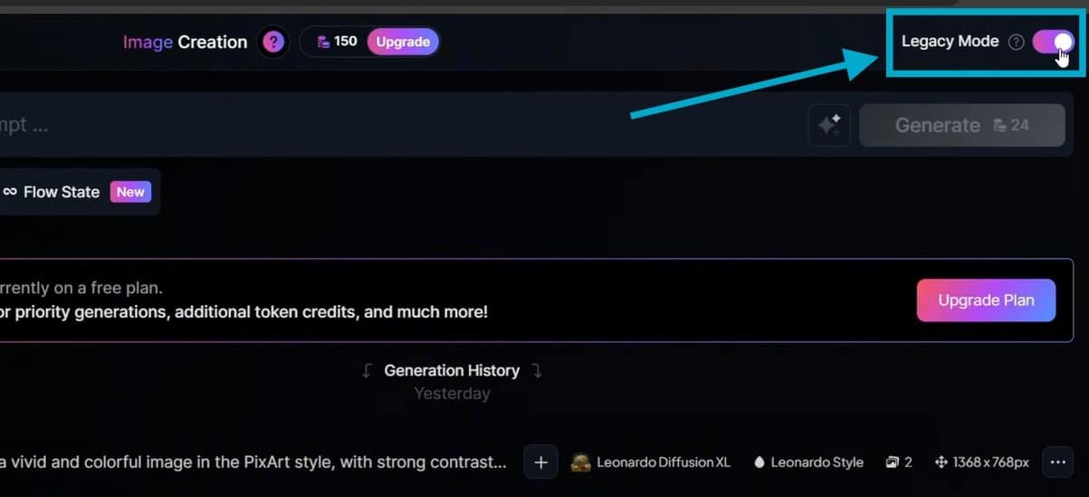Image resolution: width=1089 pixels, height=497 pixels.
Task: Turn off the Legacy Mode toggle
Action: tap(1053, 42)
